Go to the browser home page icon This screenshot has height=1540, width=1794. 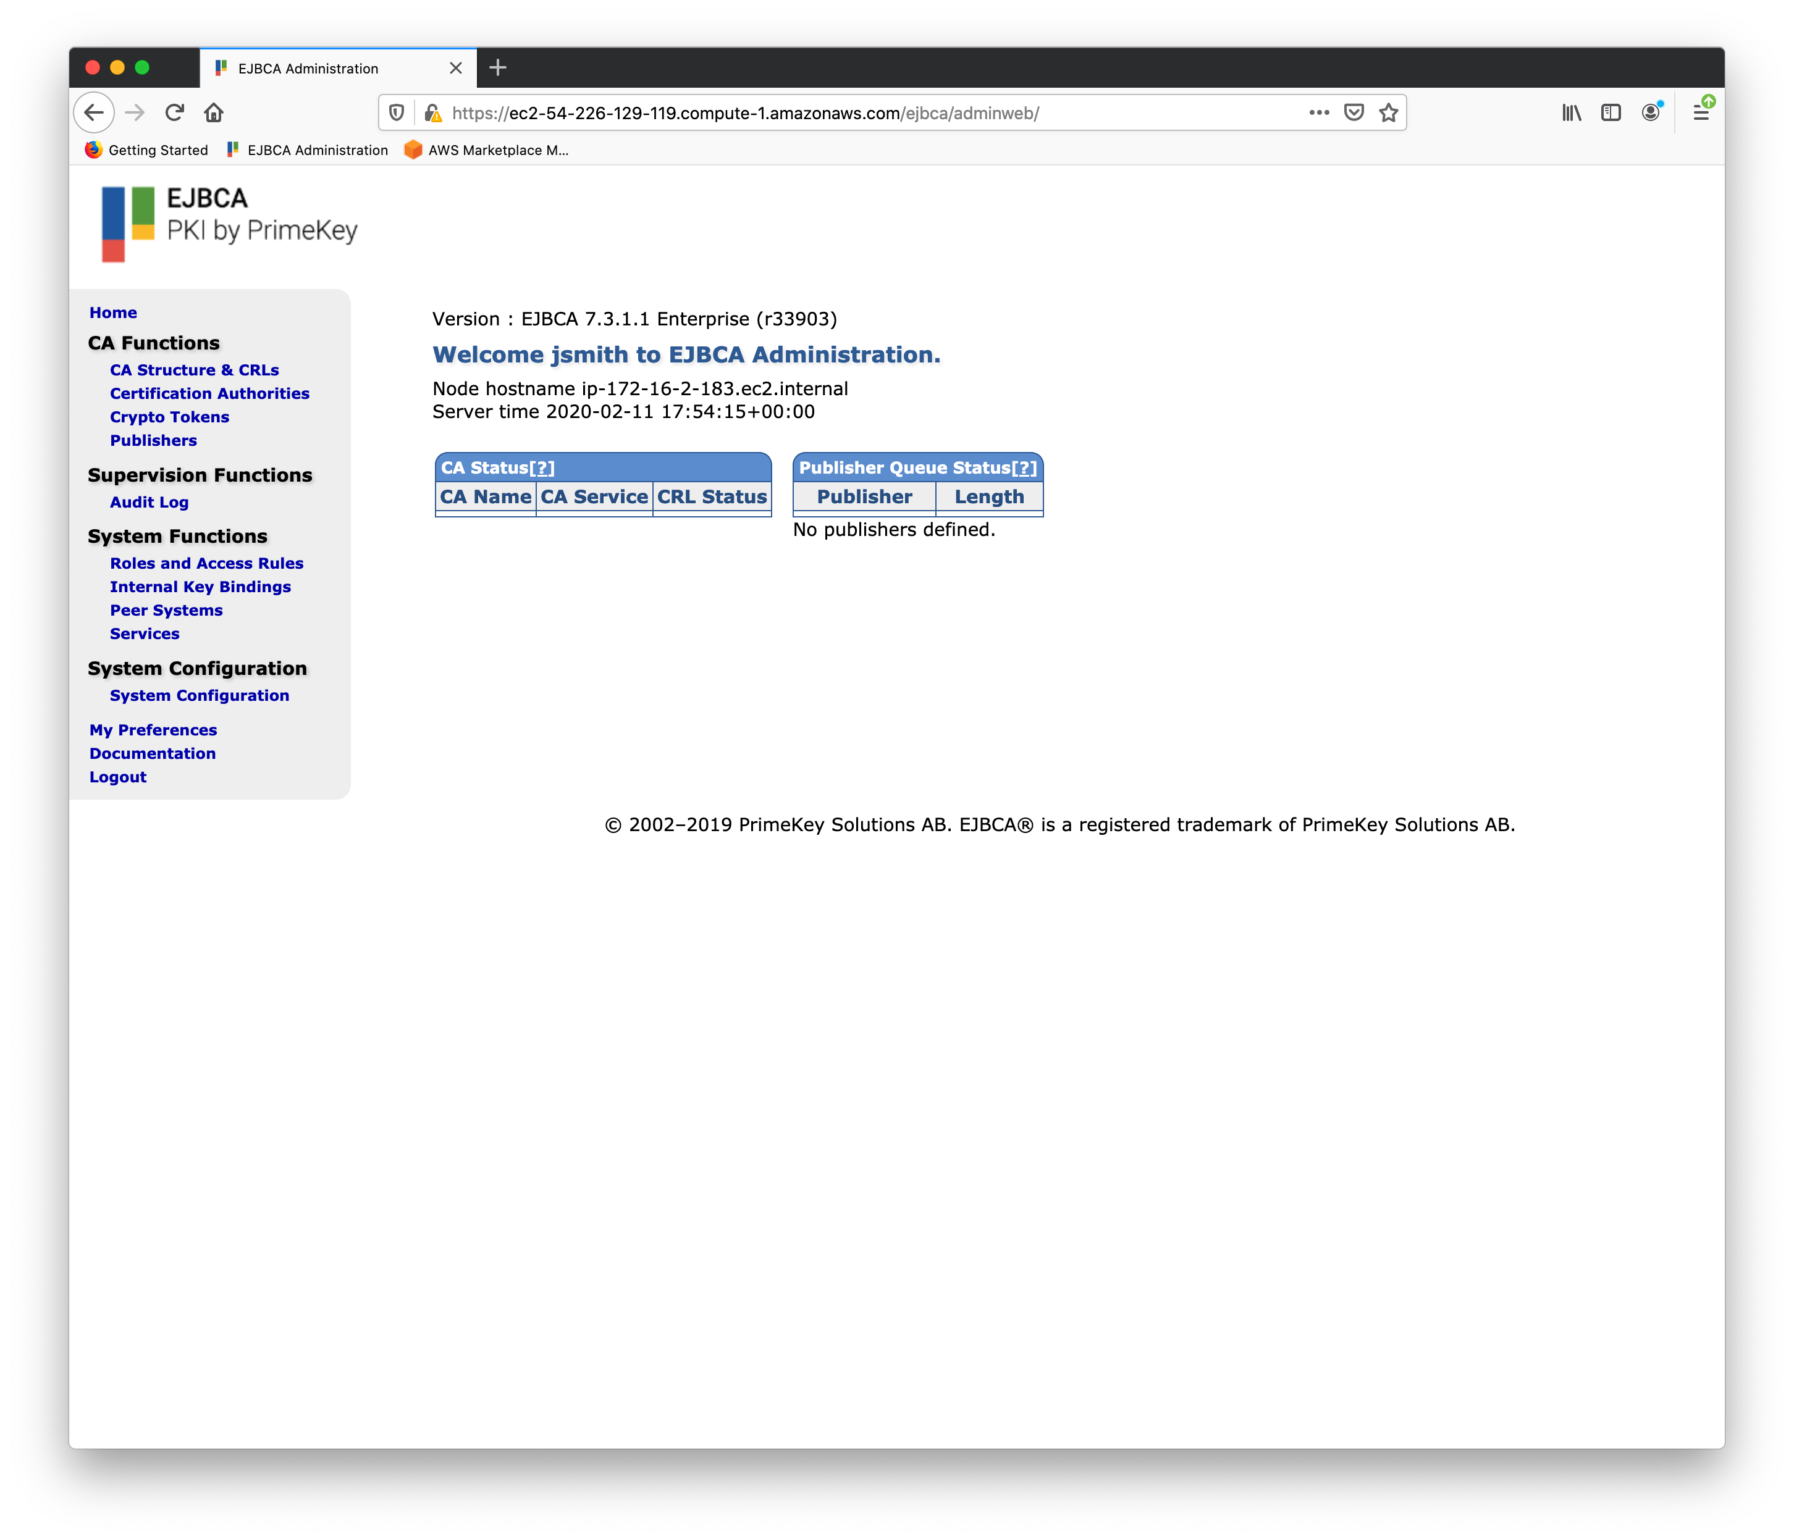214,112
